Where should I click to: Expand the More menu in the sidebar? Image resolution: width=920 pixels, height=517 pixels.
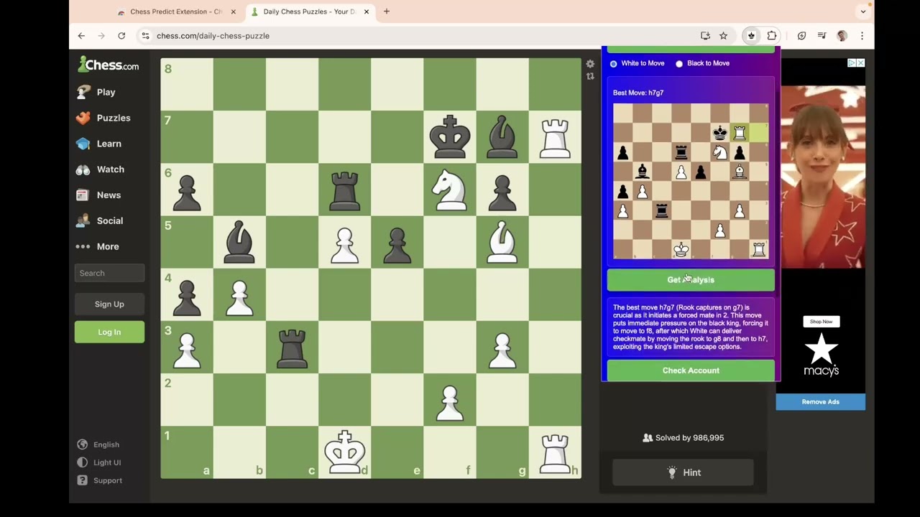98,246
